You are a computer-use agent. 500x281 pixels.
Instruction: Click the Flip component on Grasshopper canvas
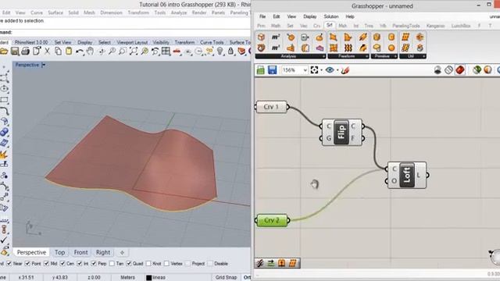(341, 132)
